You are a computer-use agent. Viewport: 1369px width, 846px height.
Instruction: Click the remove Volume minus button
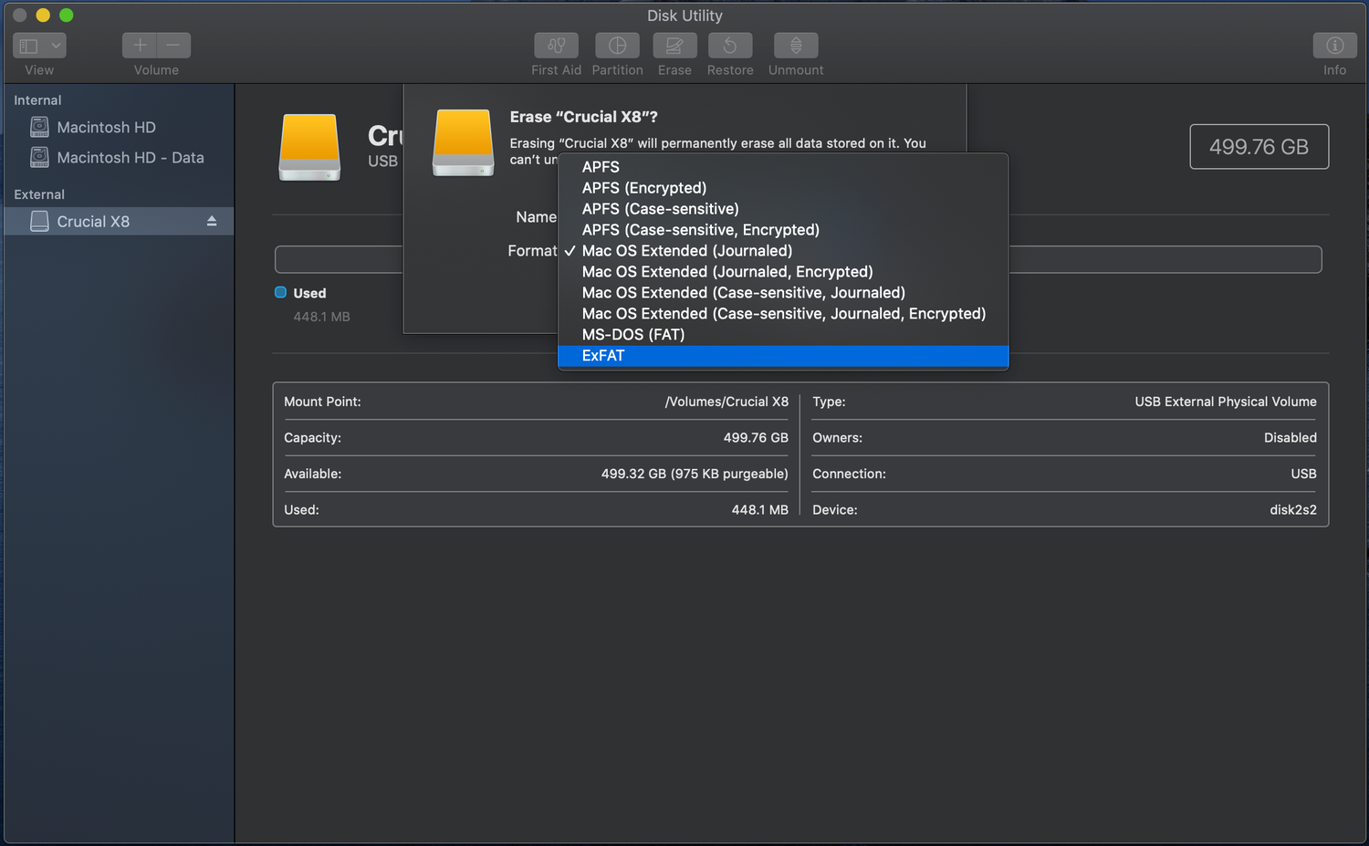(x=172, y=44)
